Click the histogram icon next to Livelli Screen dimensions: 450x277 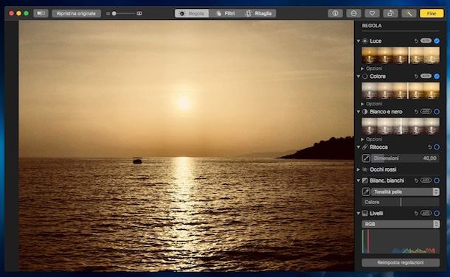coord(364,214)
